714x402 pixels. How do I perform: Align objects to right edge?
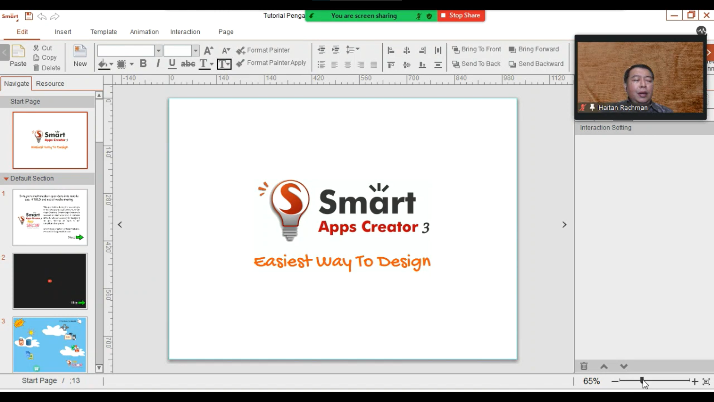tap(422, 50)
